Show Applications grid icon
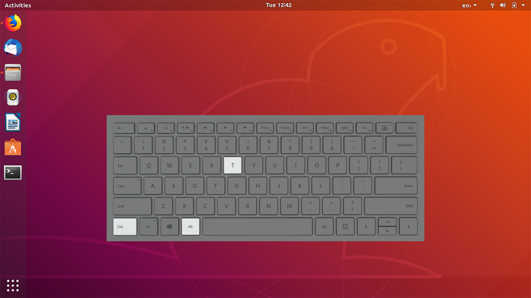Image resolution: width=531 pixels, height=298 pixels. (x=13, y=285)
